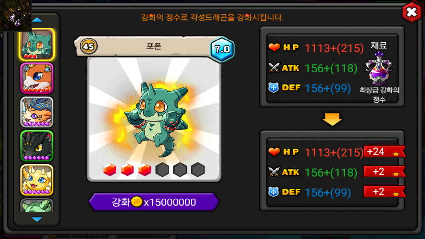The width and height of the screenshot is (425, 239).
Task: Click the +2 ATK bonus red ribbon
Action: pyautogui.click(x=384, y=171)
